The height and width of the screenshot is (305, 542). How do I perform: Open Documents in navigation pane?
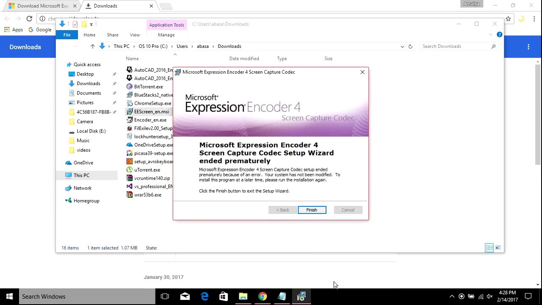88,93
